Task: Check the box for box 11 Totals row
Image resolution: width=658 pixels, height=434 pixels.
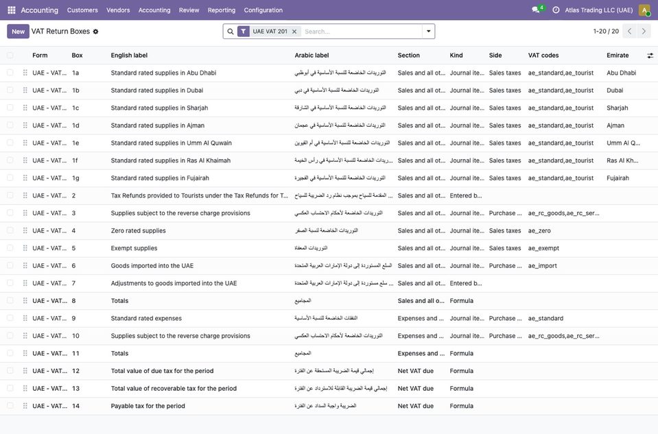Action: pyautogui.click(x=10, y=354)
